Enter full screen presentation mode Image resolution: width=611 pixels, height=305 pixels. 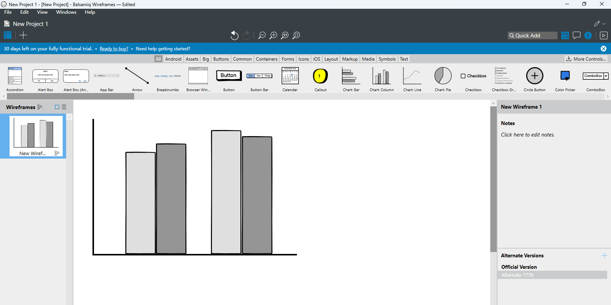pos(604,35)
